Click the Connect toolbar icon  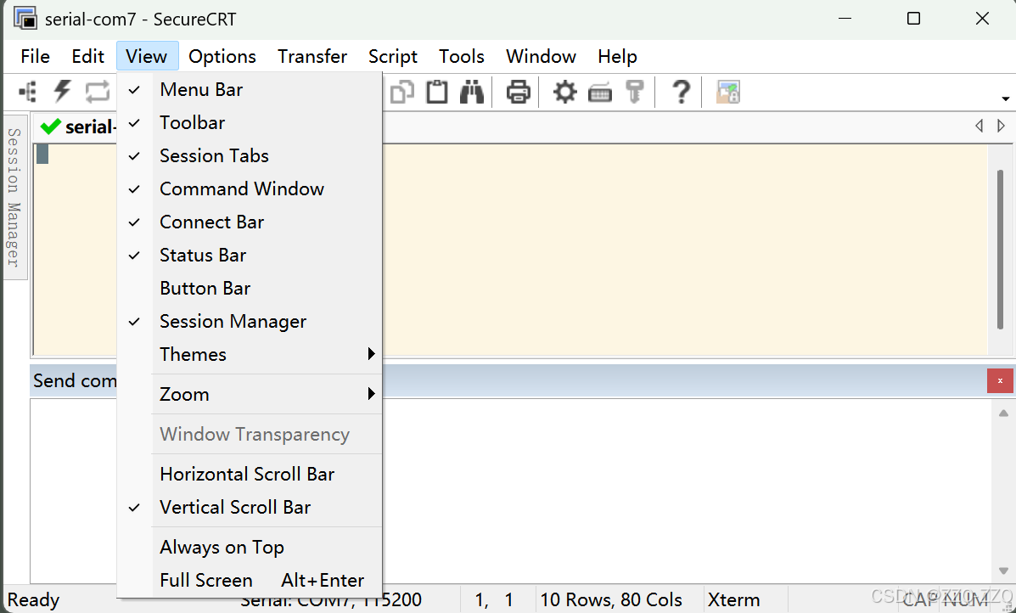click(x=28, y=92)
